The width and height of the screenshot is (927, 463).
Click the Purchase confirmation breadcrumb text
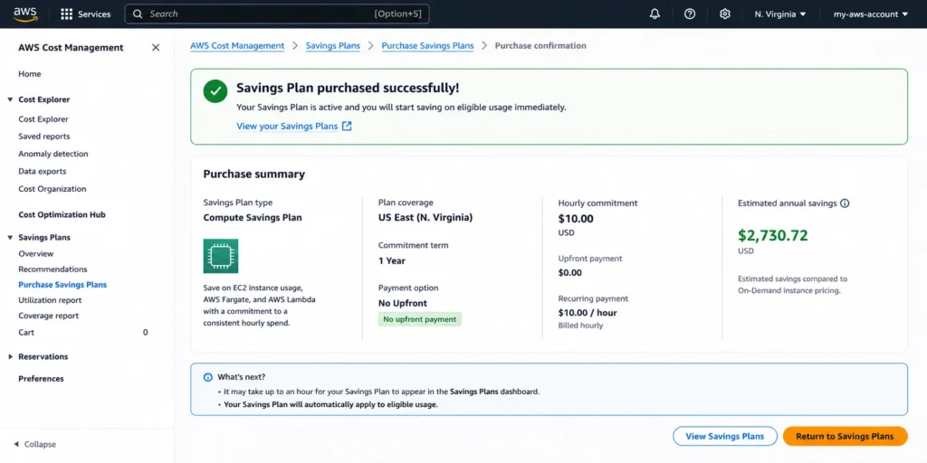click(x=540, y=45)
